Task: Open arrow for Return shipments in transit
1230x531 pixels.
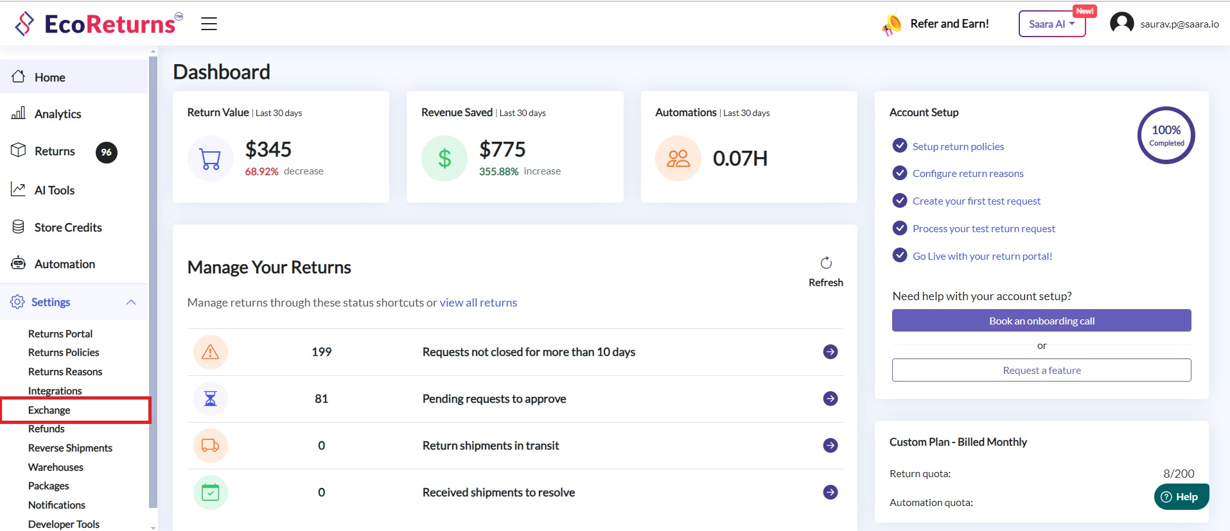Action: click(x=830, y=446)
